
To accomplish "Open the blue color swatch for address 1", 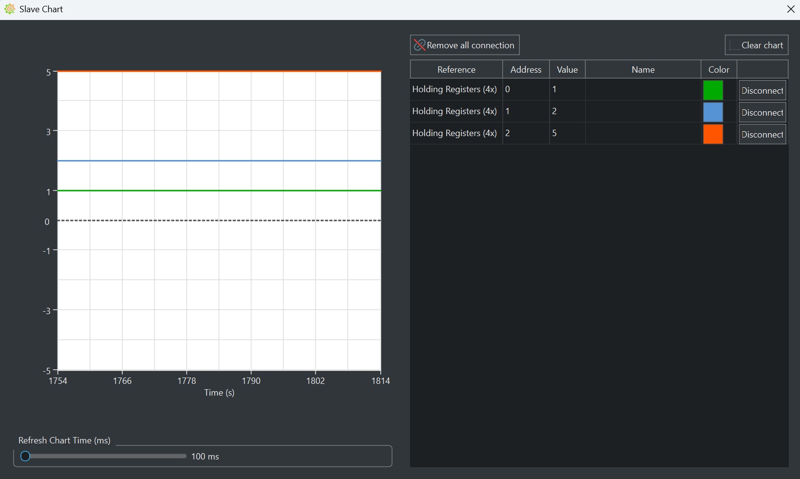I will [713, 112].
